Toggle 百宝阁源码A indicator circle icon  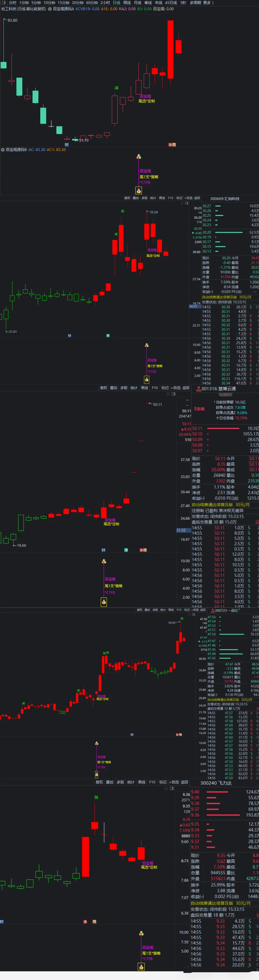[x=50, y=9]
